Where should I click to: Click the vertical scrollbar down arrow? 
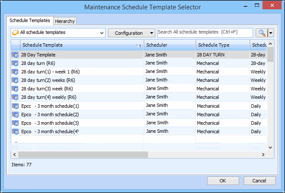pyautogui.click(x=270, y=147)
